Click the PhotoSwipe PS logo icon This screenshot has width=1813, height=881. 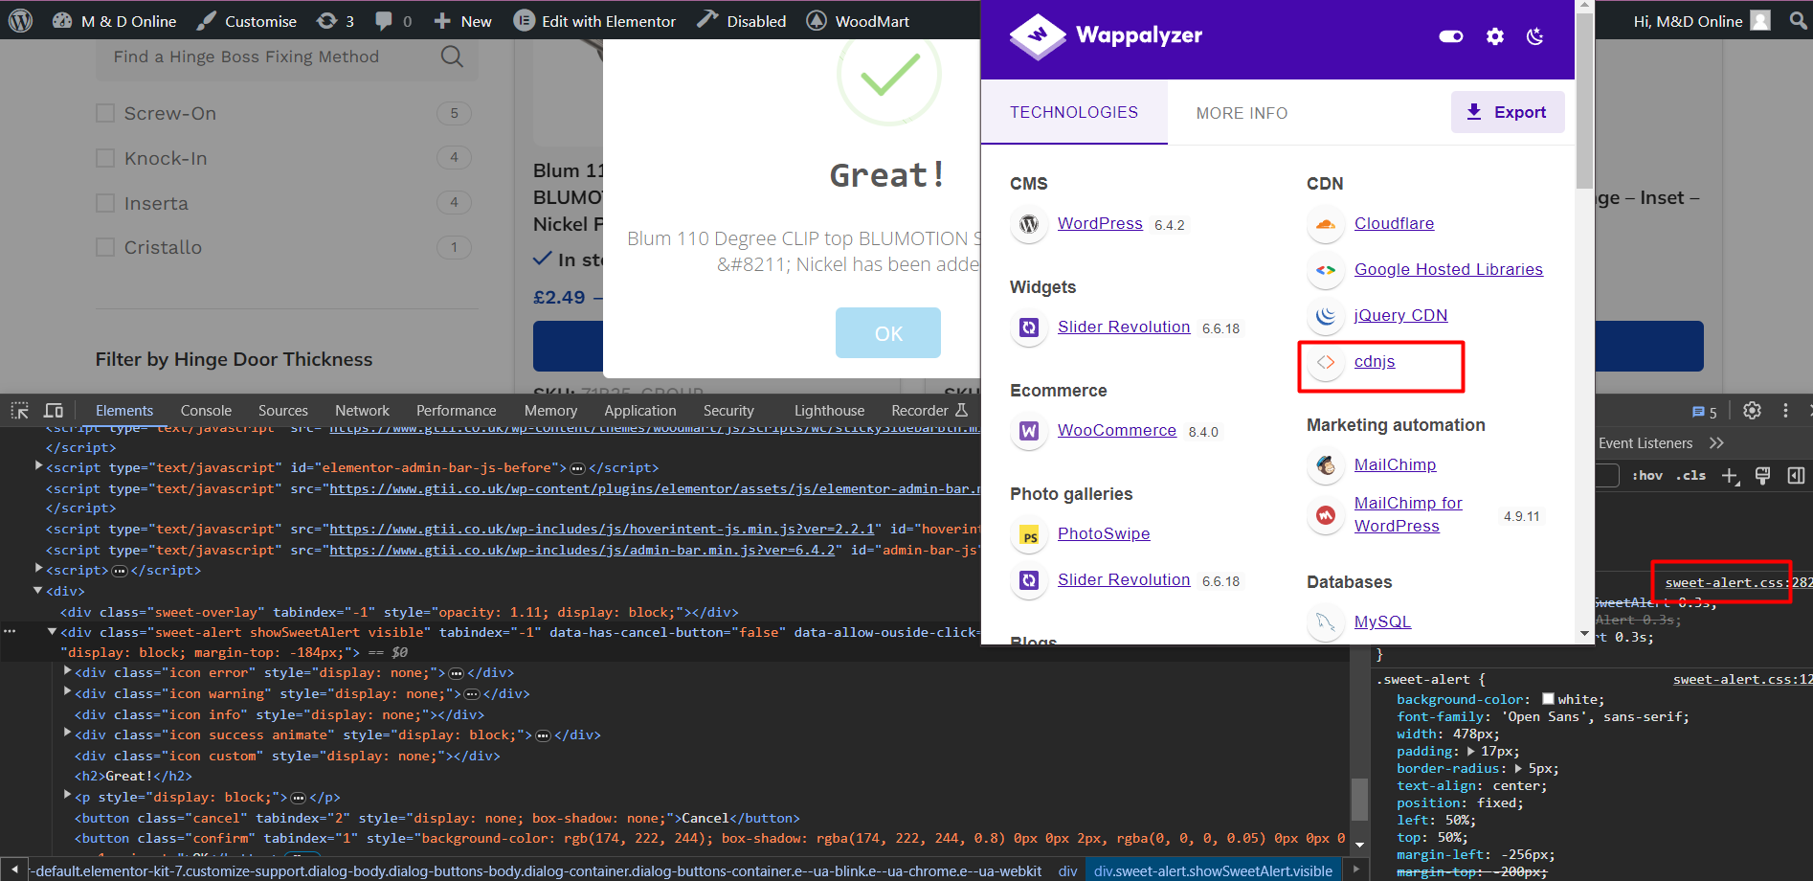tap(1029, 534)
